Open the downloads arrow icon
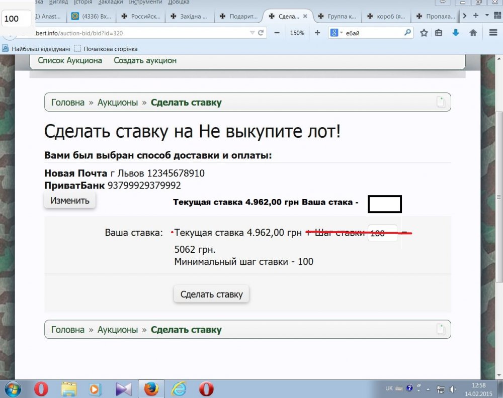Screen dimensions: 503x398 tap(456, 33)
